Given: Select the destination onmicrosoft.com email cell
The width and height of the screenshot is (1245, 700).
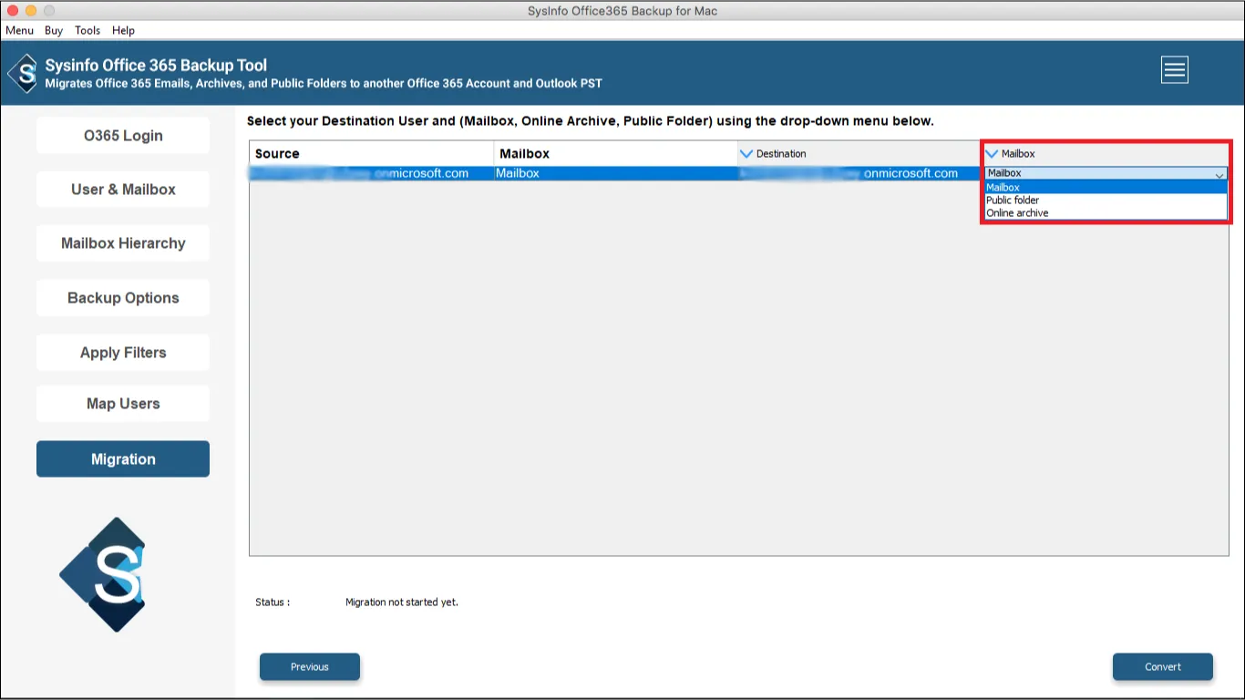Looking at the screenshot, I should tap(859, 173).
